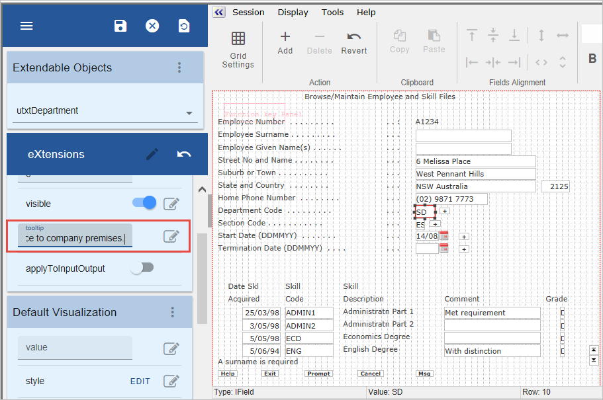Click the Delete tool
This screenshot has width=603, height=400.
click(x=320, y=43)
